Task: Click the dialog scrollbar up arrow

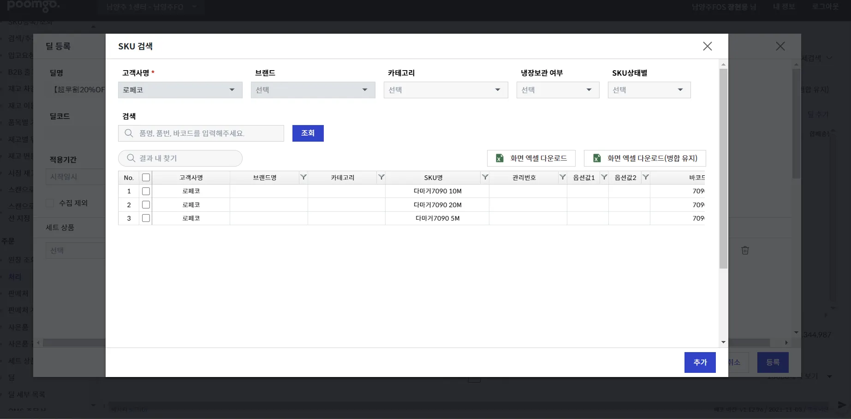Action: 723,65
